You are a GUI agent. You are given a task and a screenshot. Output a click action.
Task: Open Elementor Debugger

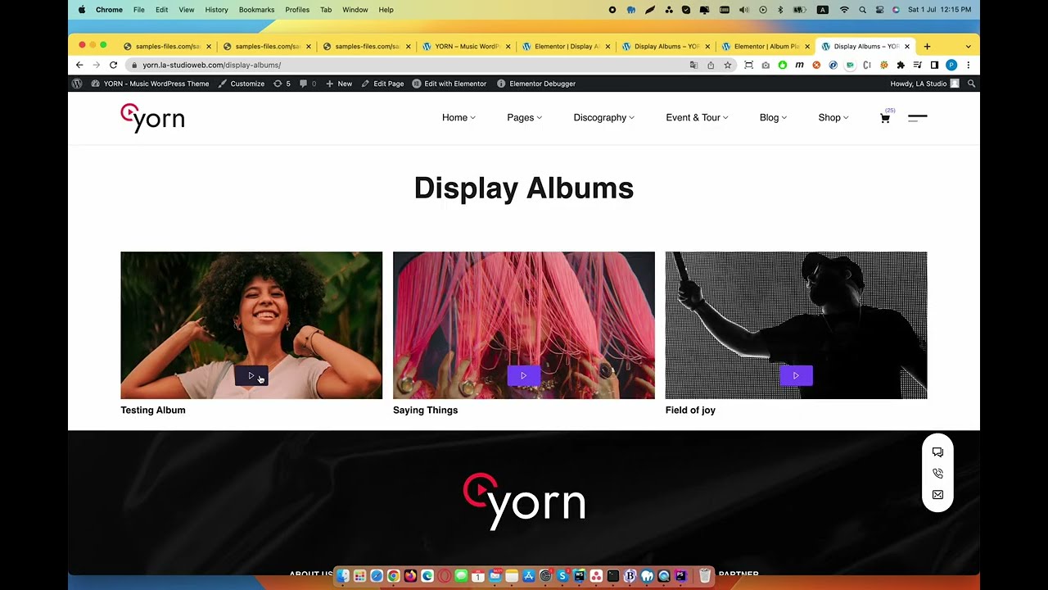(x=536, y=84)
